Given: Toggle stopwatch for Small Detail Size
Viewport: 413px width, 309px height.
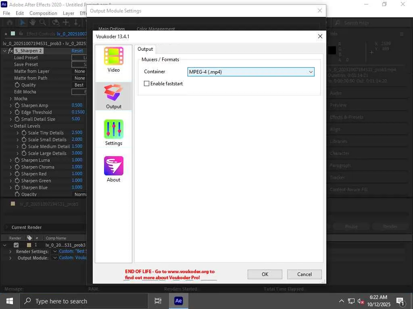Looking at the screenshot, I should tap(17, 119).
